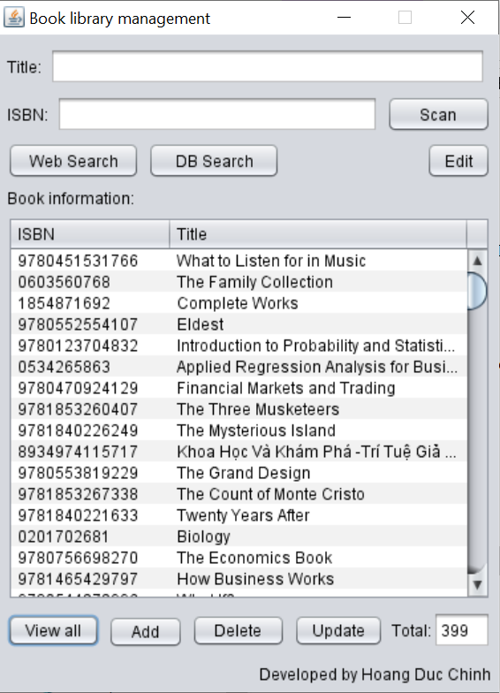Click the Java app icon in title bar

point(14,18)
